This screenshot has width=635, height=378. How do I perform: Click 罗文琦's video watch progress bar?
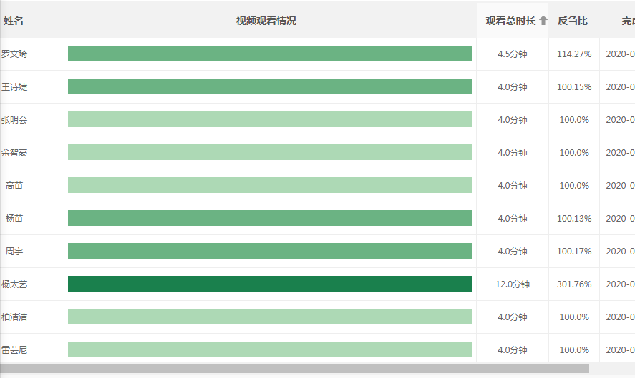coord(270,54)
